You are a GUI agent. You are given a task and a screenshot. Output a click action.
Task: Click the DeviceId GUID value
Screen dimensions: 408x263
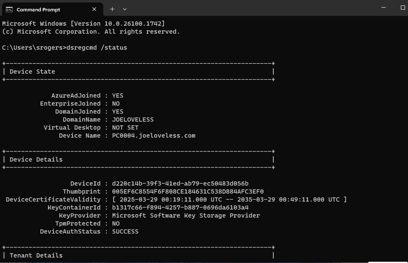(180, 183)
